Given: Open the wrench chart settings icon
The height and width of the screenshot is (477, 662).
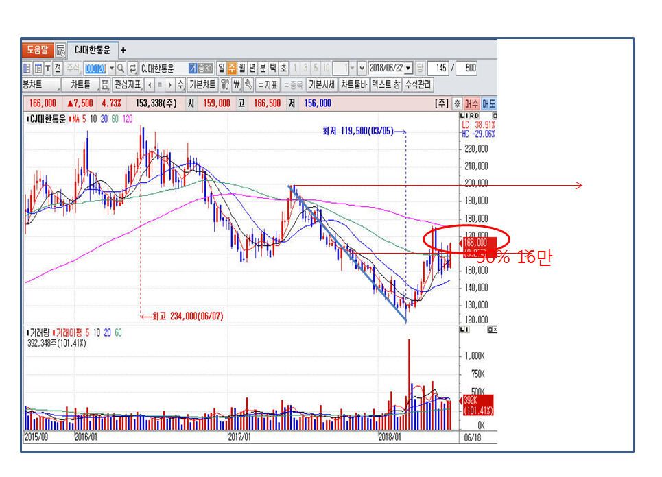Looking at the screenshot, I should pos(248,85).
